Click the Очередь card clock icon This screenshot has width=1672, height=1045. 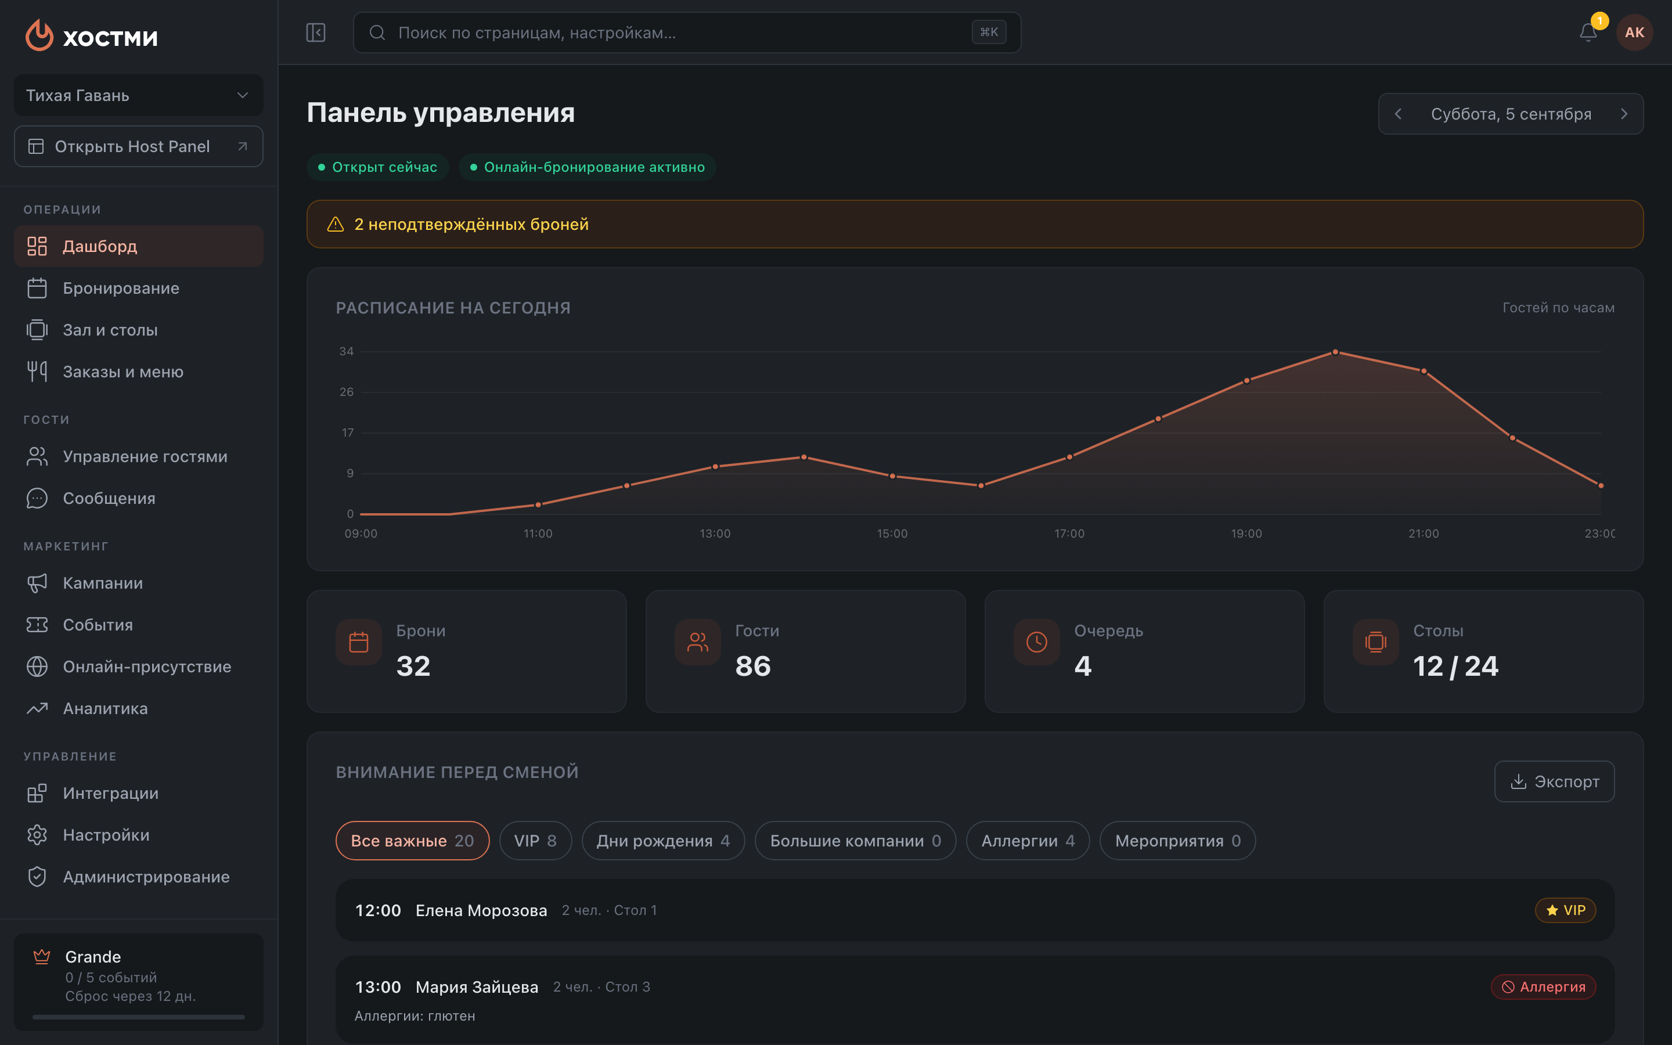coord(1036,642)
